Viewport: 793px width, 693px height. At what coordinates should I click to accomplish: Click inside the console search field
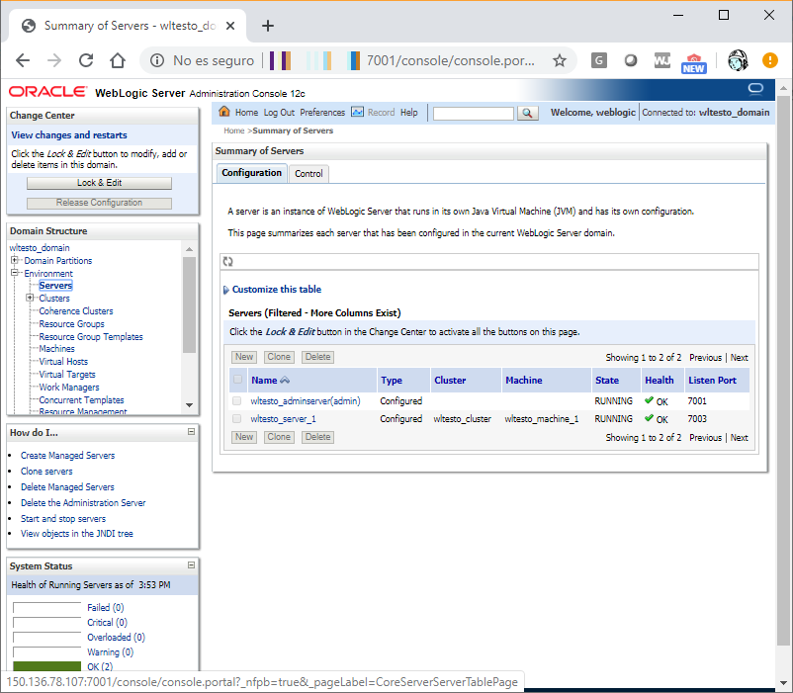point(473,112)
